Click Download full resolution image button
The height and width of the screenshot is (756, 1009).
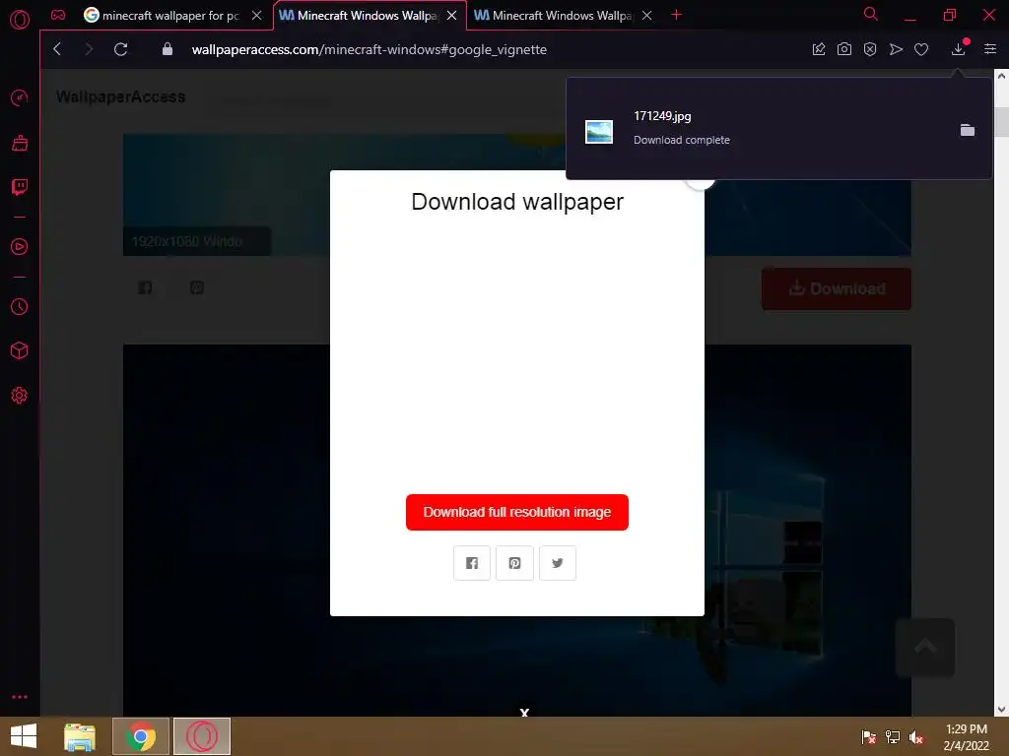pyautogui.click(x=516, y=512)
